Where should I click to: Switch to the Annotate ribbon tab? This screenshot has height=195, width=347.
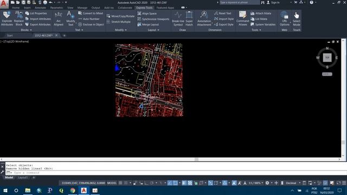40,8
